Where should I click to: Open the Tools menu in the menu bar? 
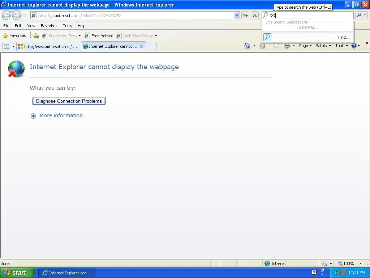[68, 26]
